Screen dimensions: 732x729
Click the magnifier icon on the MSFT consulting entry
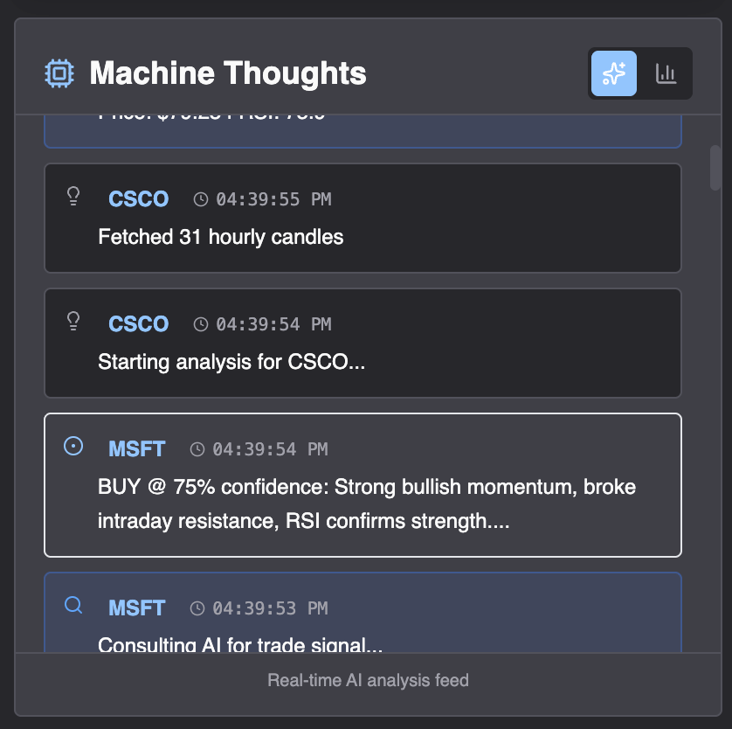pyautogui.click(x=73, y=605)
